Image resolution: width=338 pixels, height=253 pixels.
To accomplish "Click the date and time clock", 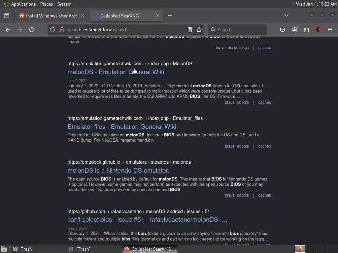I will click(x=316, y=4).
